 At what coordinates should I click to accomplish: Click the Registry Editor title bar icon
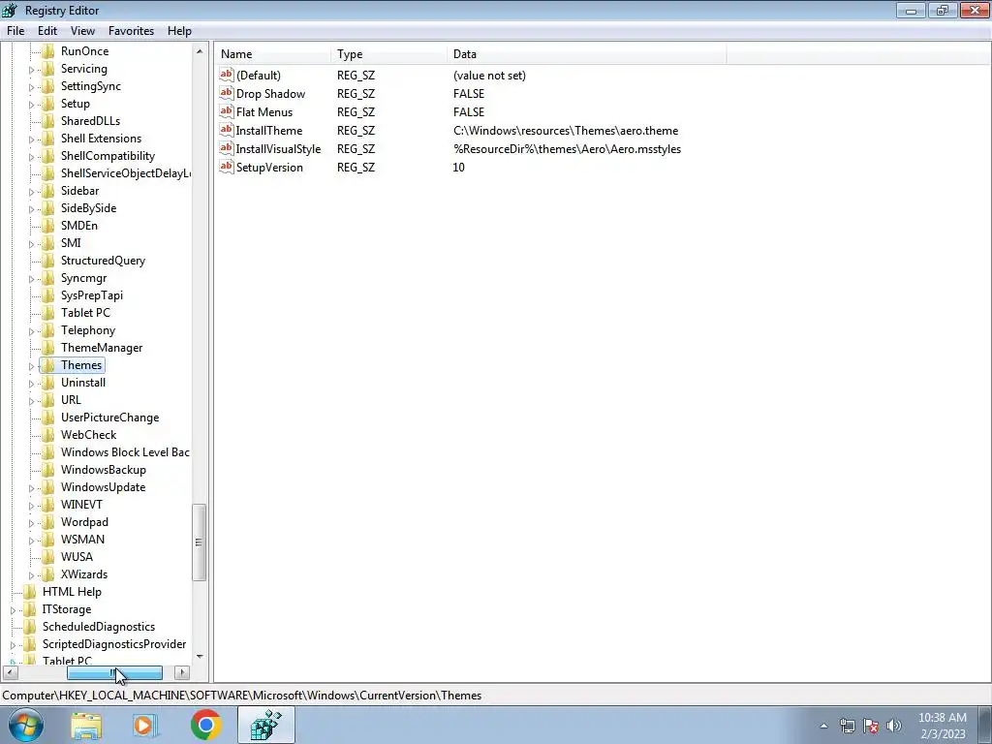point(10,10)
